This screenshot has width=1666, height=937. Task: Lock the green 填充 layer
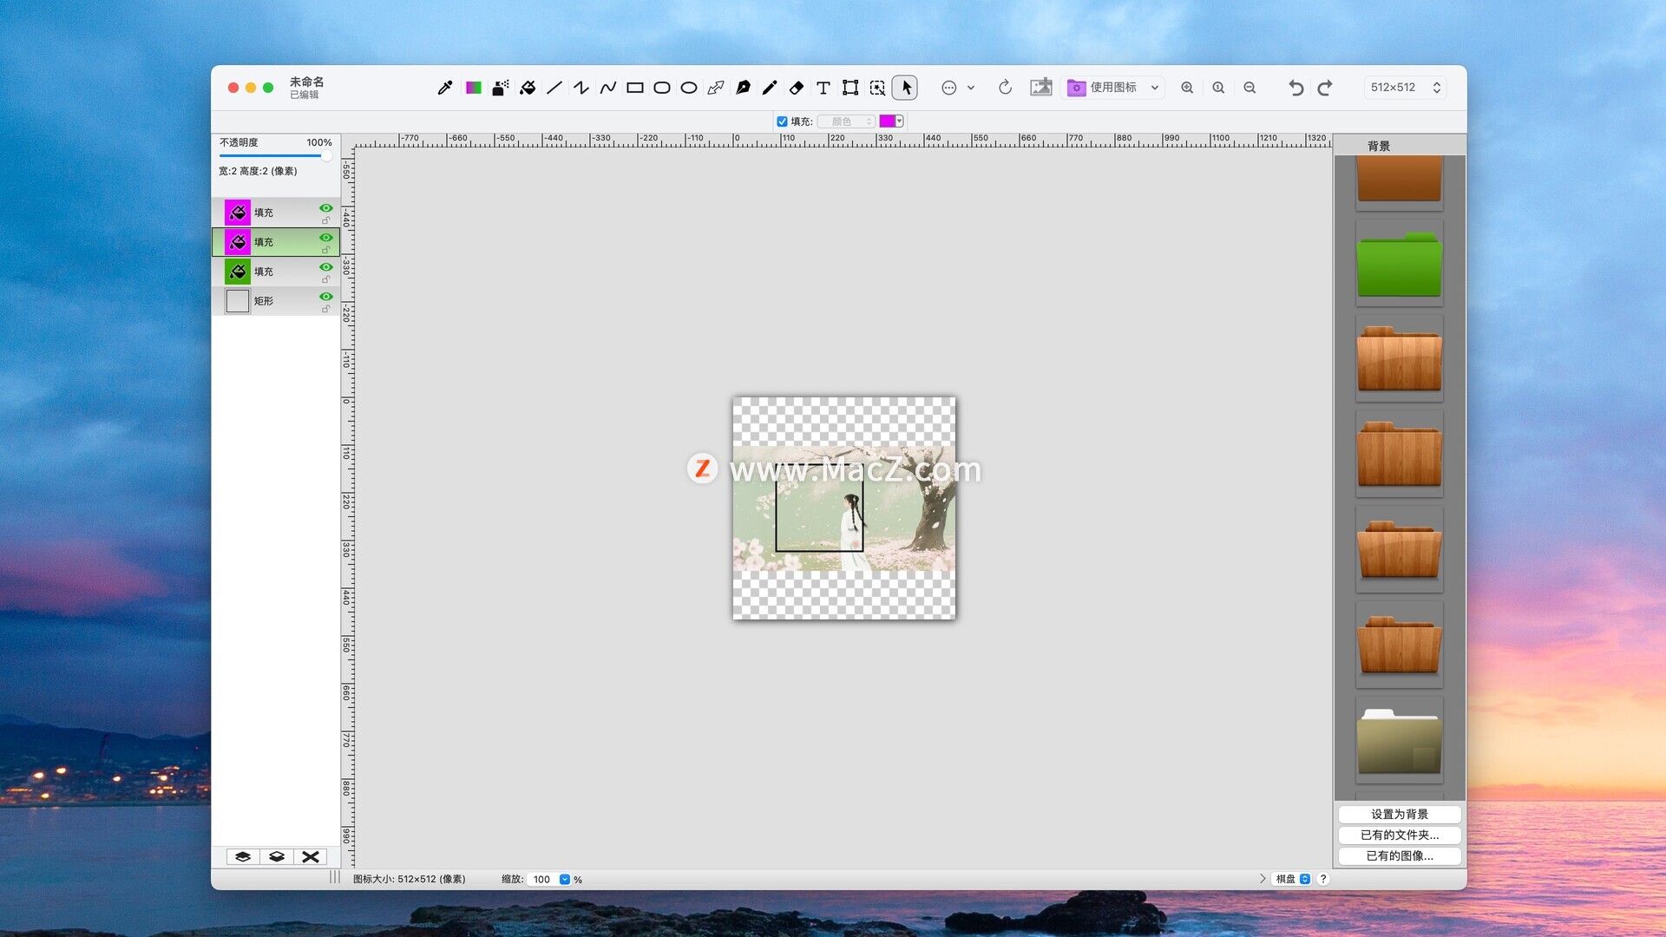click(326, 279)
